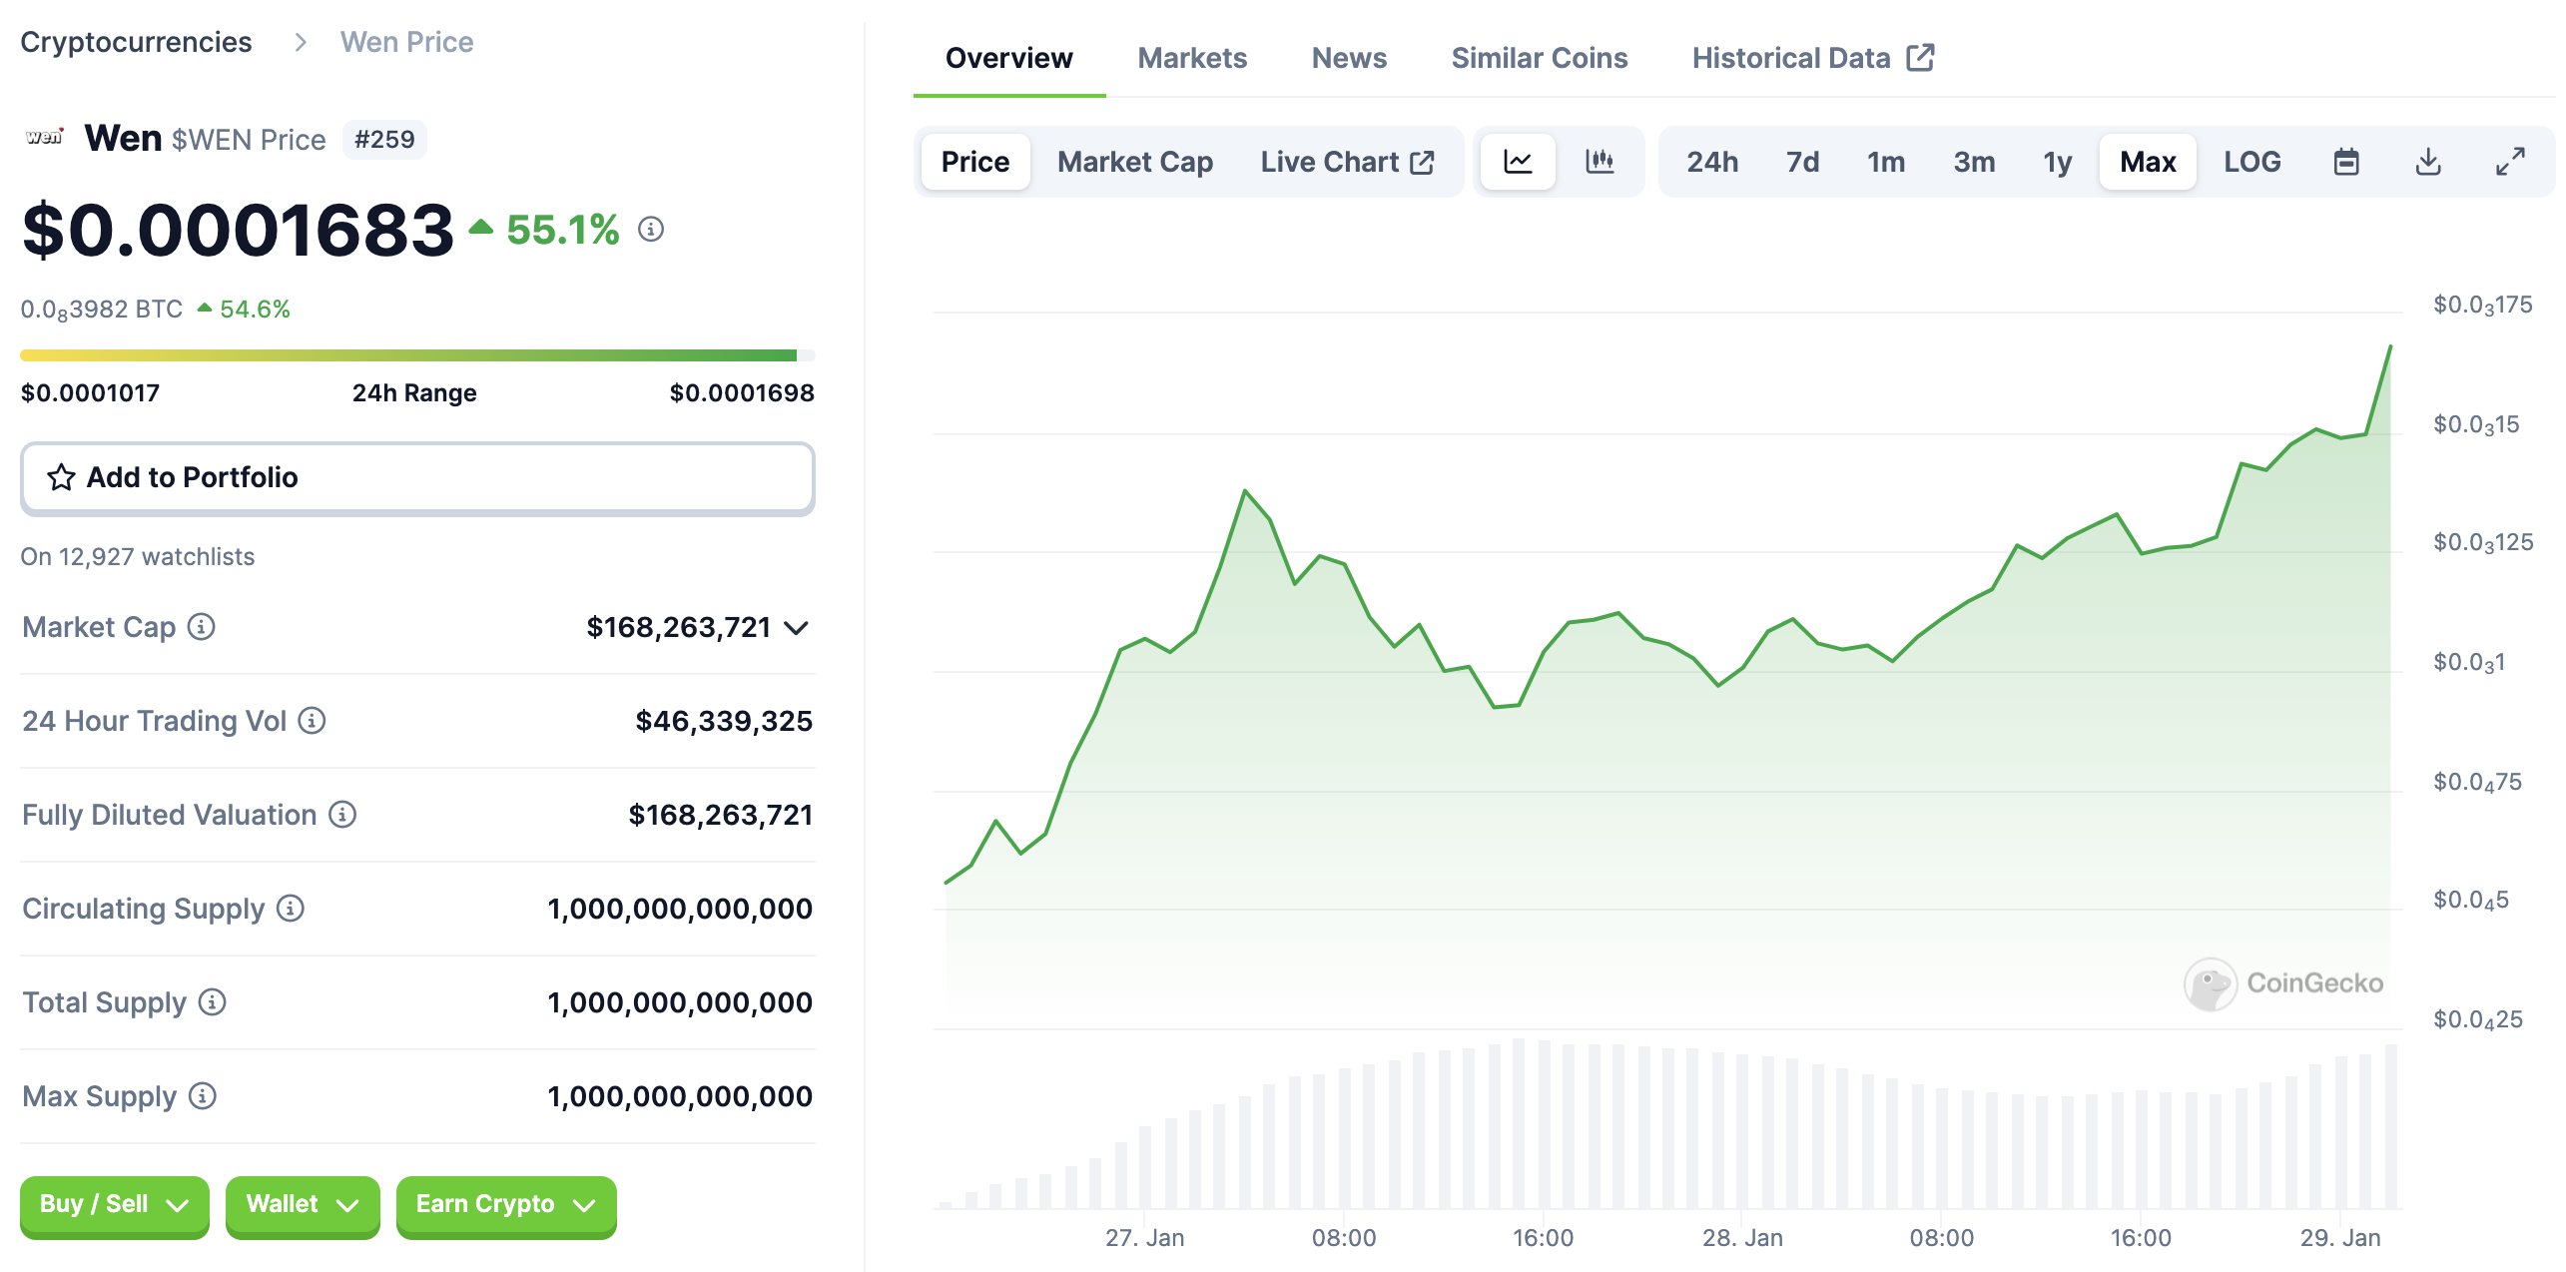Expand the Market Cap value chevron
The width and height of the screenshot is (2566, 1272).
click(796, 628)
